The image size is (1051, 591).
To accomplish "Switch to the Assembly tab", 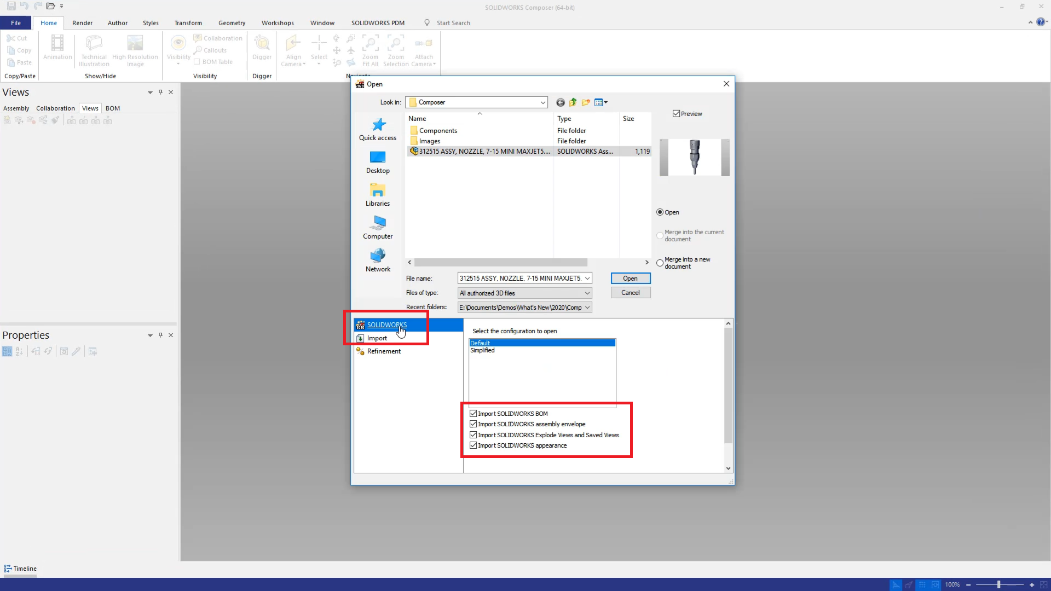I will [16, 108].
